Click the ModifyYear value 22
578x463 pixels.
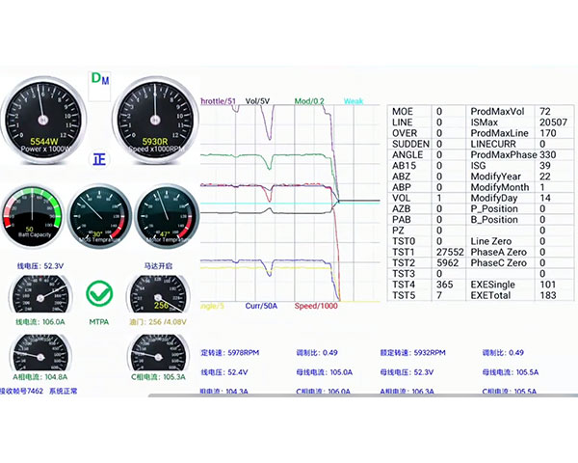pyautogui.click(x=545, y=177)
